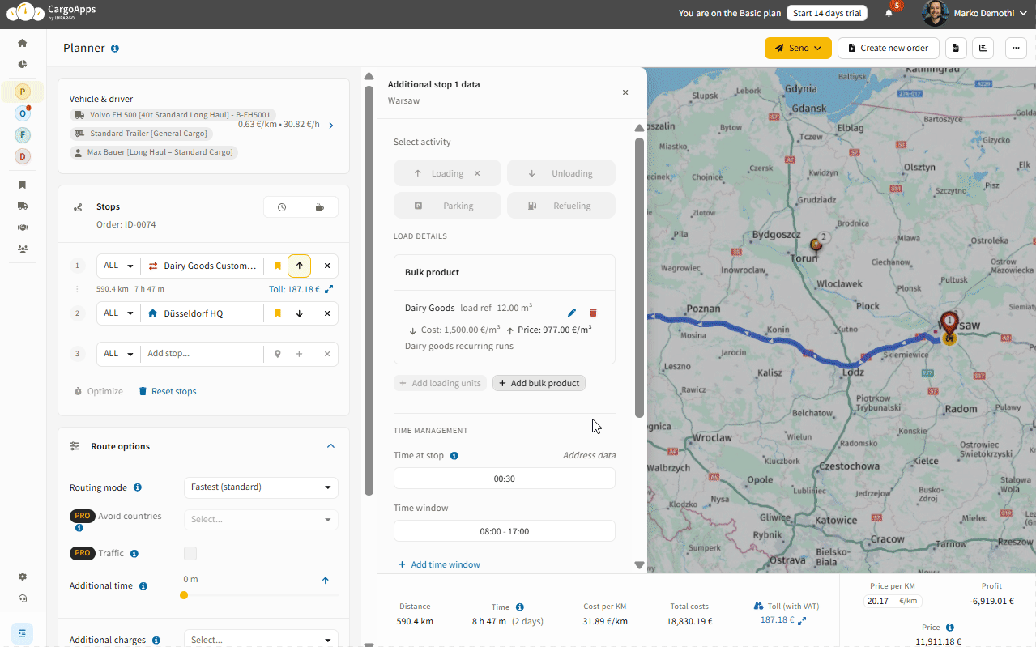Remove the Düsseldorf HQ stop with its X
The width and height of the screenshot is (1036, 647).
click(327, 313)
